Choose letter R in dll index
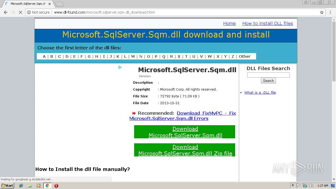Image resolution: width=336 pixels, height=189 pixels. 171,56
